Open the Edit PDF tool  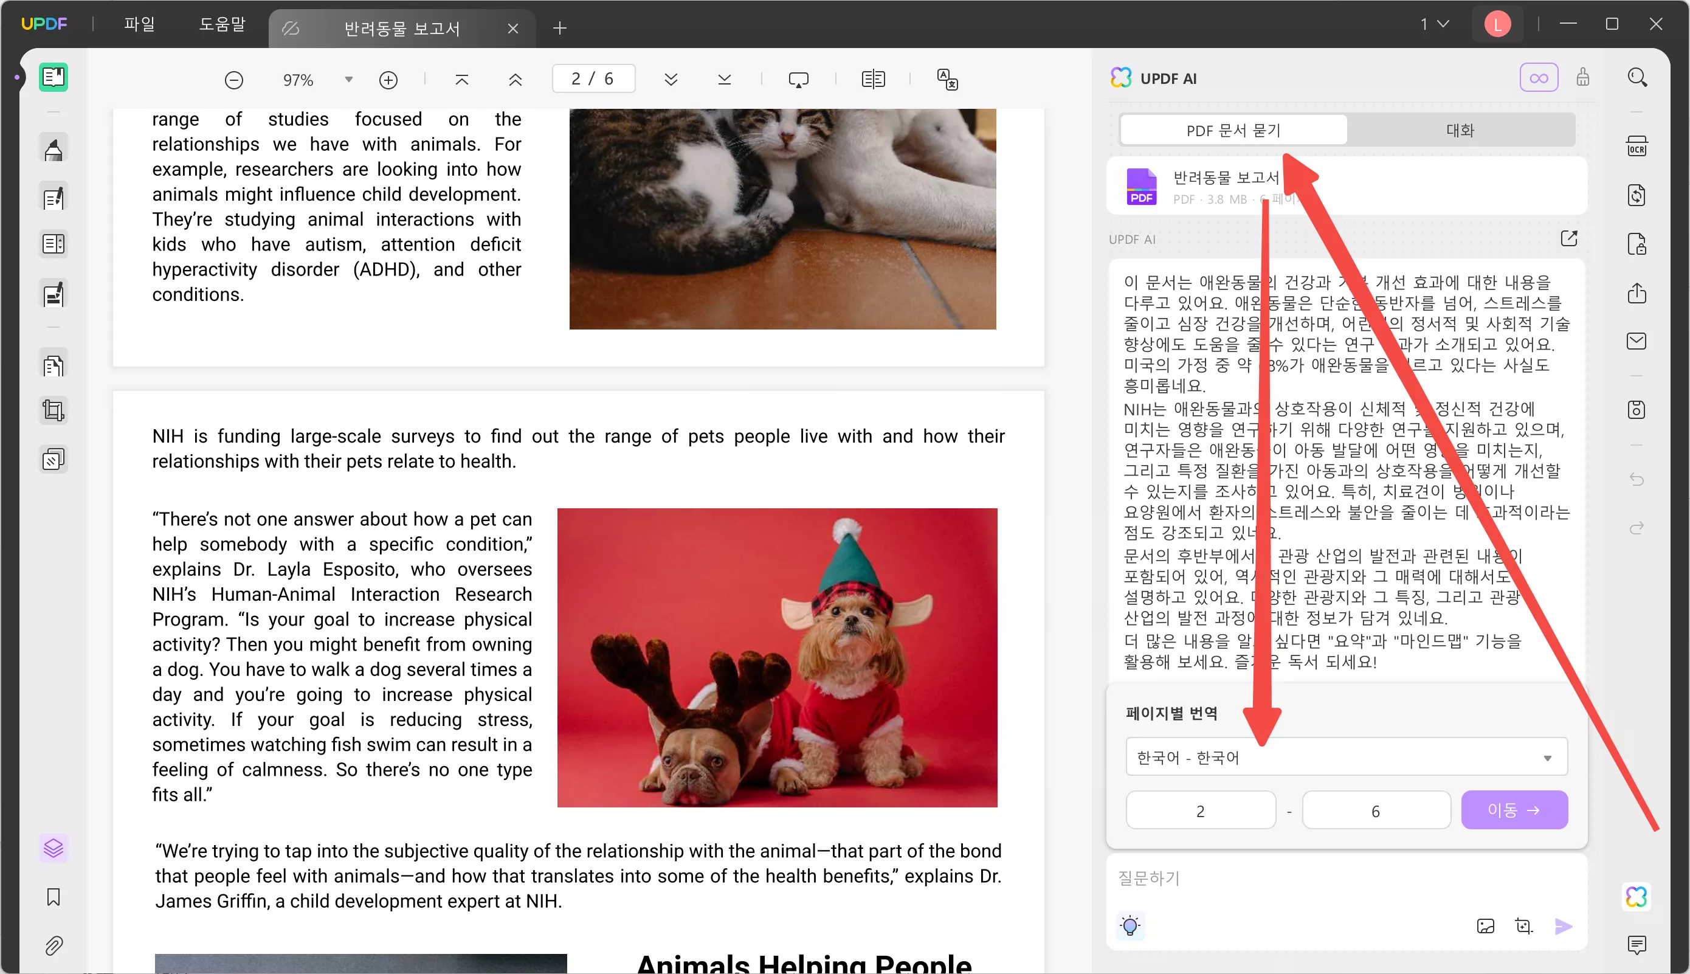coord(53,198)
